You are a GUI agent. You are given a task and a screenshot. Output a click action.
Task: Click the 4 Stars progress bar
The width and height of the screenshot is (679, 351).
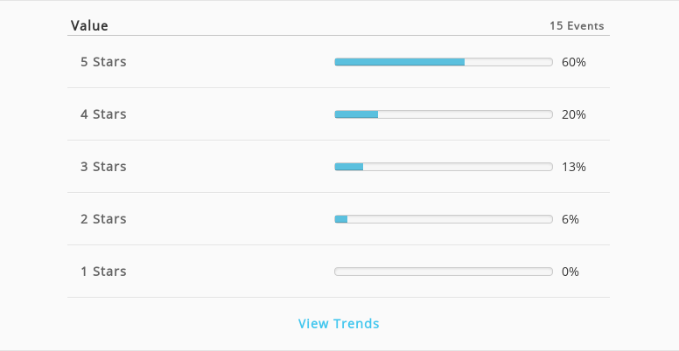[x=444, y=114]
